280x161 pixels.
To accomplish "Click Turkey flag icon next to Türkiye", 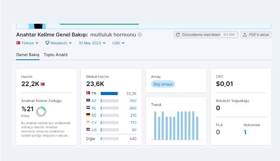I will coord(18,43).
